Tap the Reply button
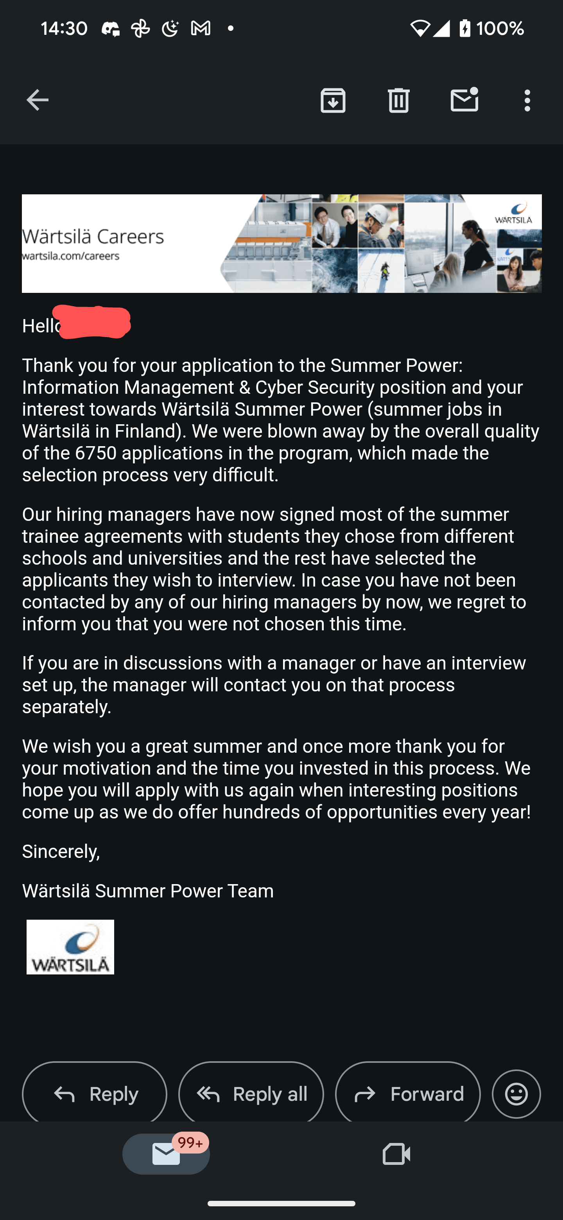The height and width of the screenshot is (1220, 563). [x=95, y=1094]
